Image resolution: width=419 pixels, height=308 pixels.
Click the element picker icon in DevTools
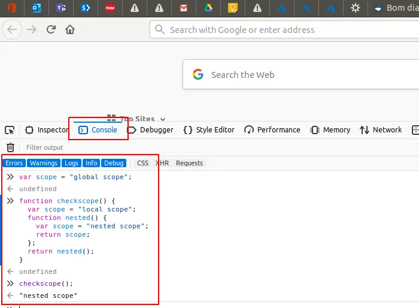point(10,130)
